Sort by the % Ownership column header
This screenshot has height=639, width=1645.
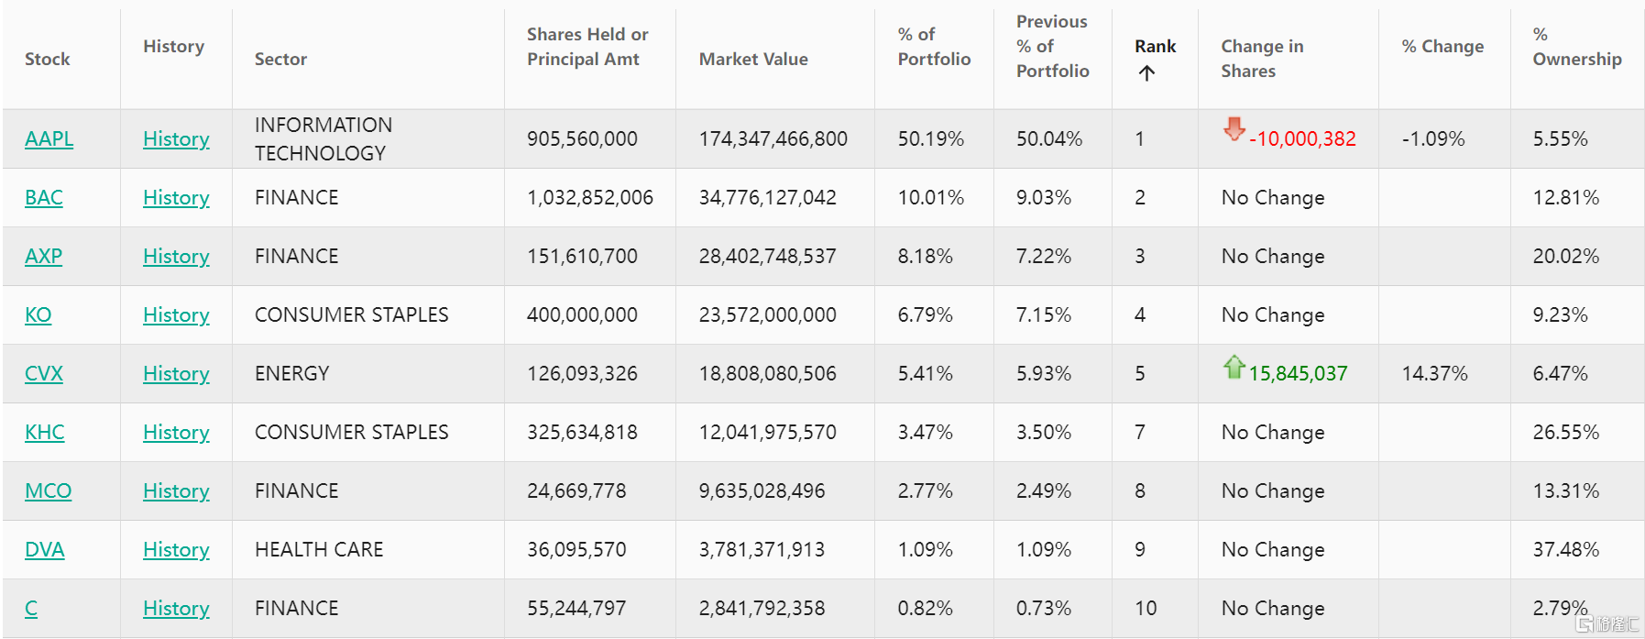[x=1576, y=47]
